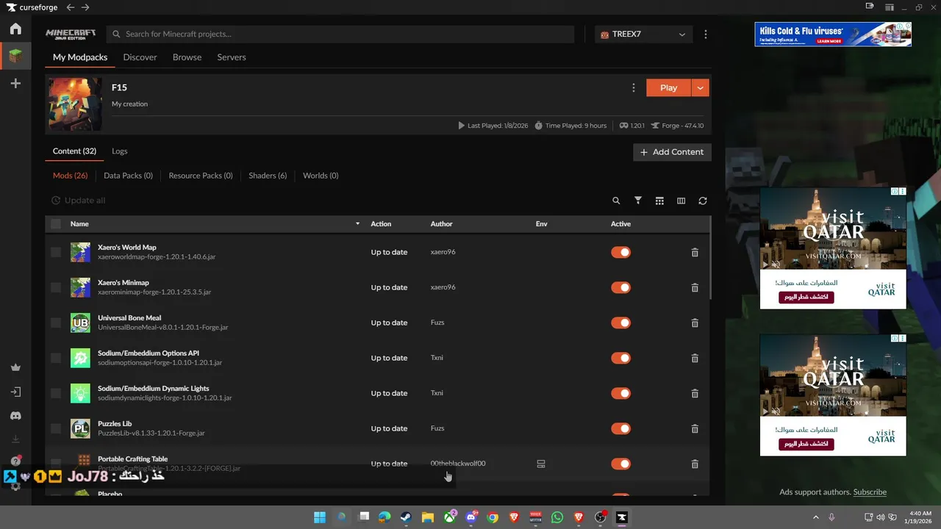Click the Search for Minecraft projects field
Screen dimensions: 941x529
[340, 35]
